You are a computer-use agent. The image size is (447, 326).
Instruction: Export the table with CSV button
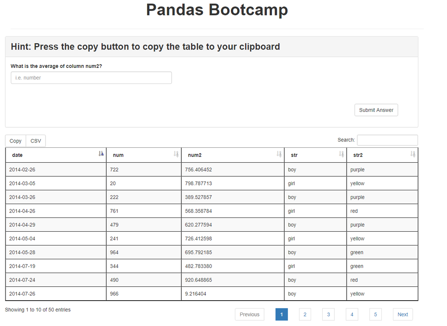tap(36, 141)
